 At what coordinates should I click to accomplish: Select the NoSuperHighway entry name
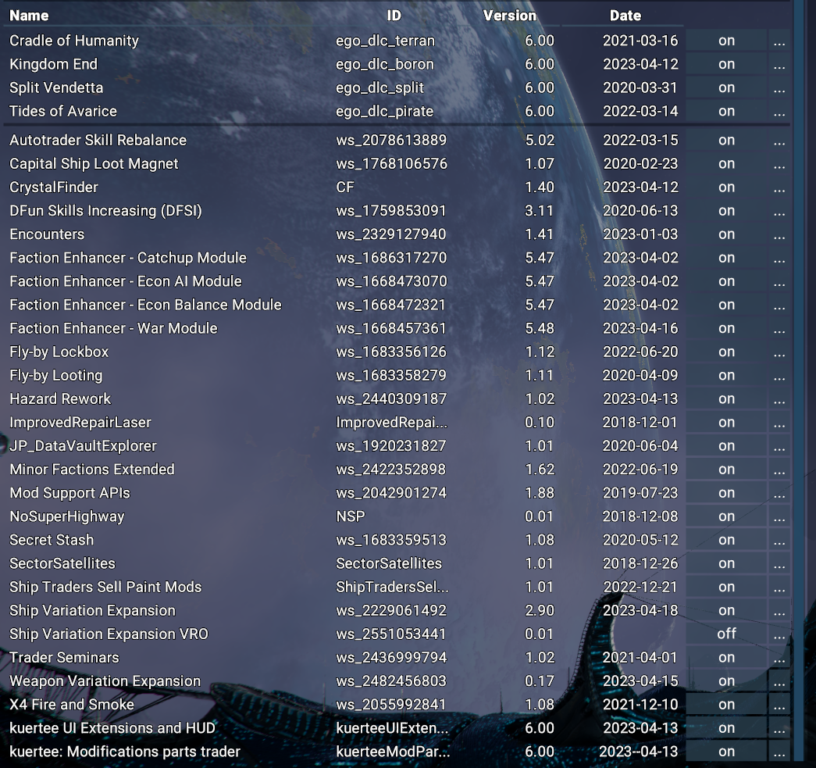(67, 516)
